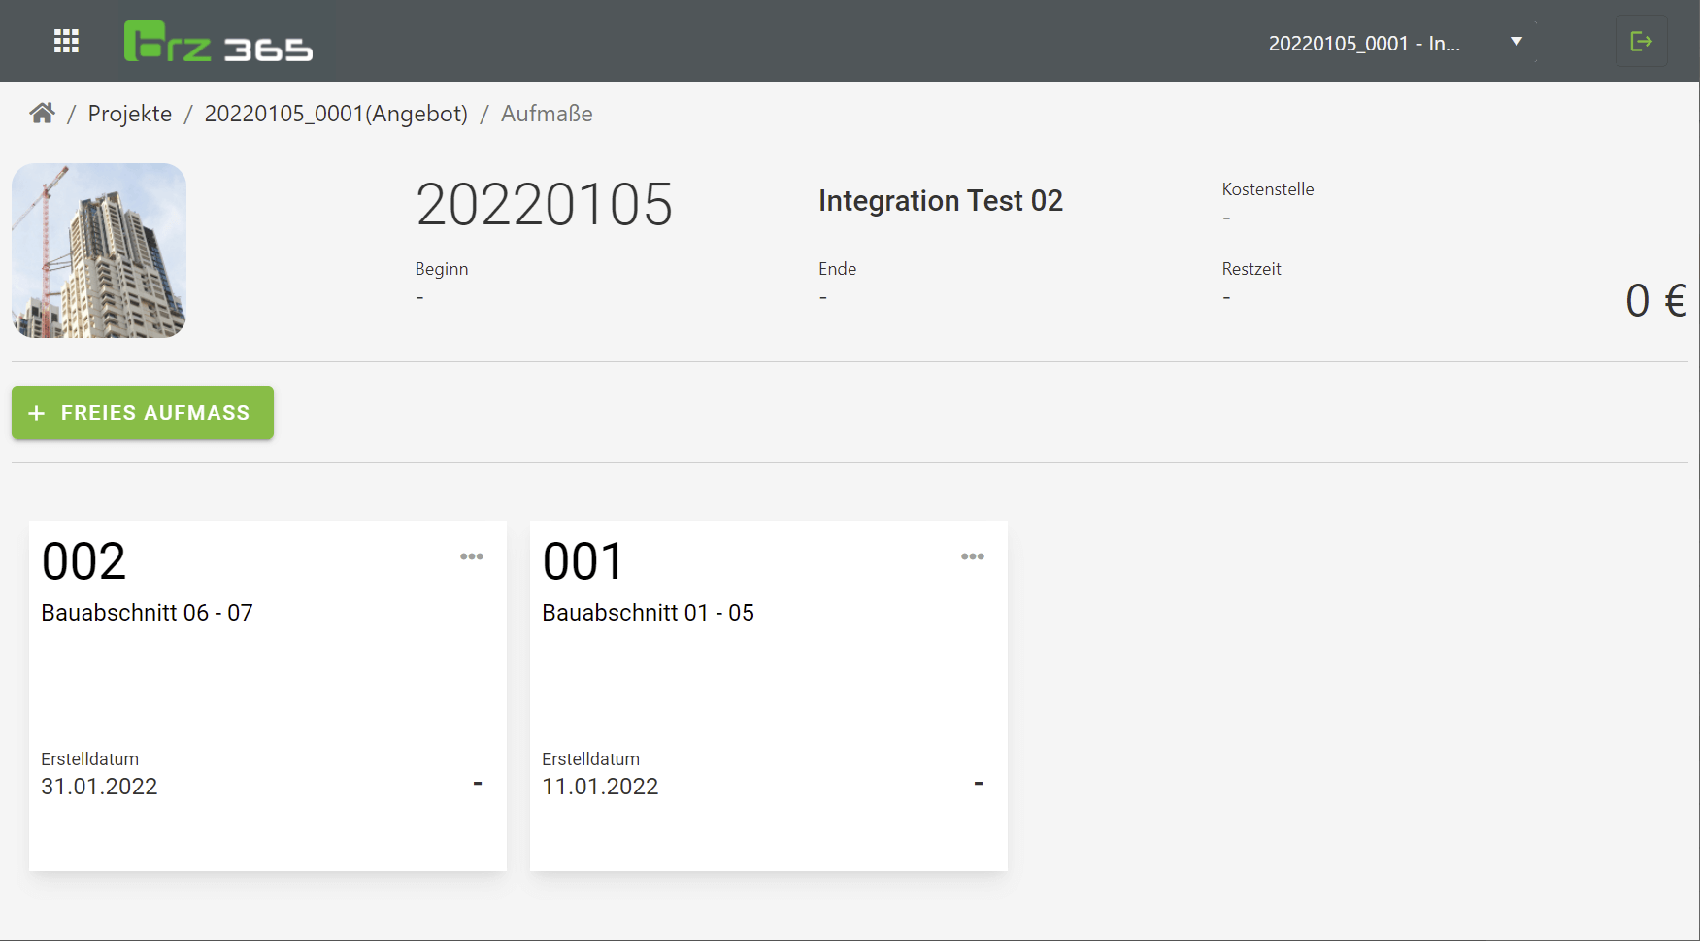The width and height of the screenshot is (1700, 941).
Task: Navigate to Projekte in the breadcrumb
Action: [129, 114]
